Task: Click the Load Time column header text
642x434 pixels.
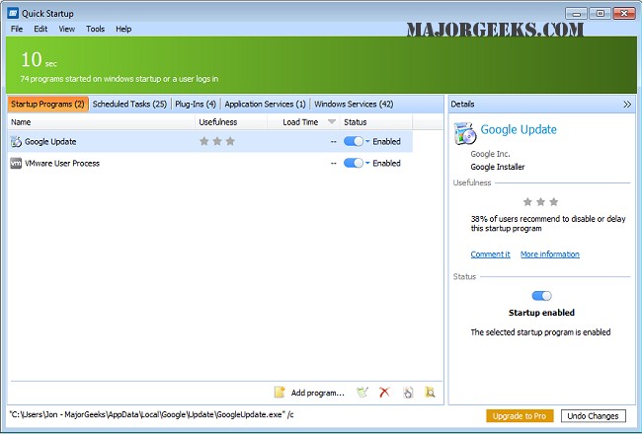Action: click(x=300, y=122)
